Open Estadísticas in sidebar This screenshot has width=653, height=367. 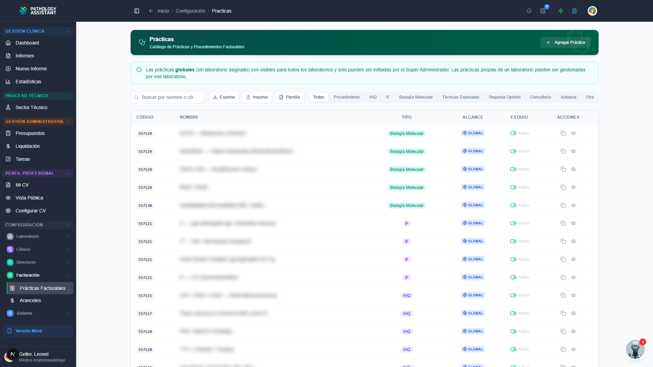pyautogui.click(x=38, y=82)
